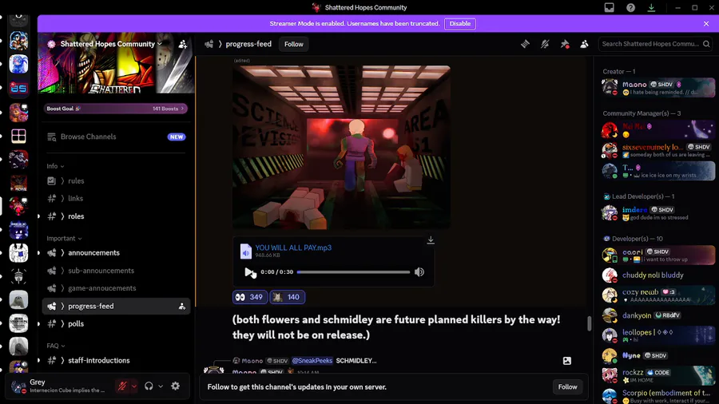Open rockzz member profile
719x404 pixels.
tap(657, 375)
